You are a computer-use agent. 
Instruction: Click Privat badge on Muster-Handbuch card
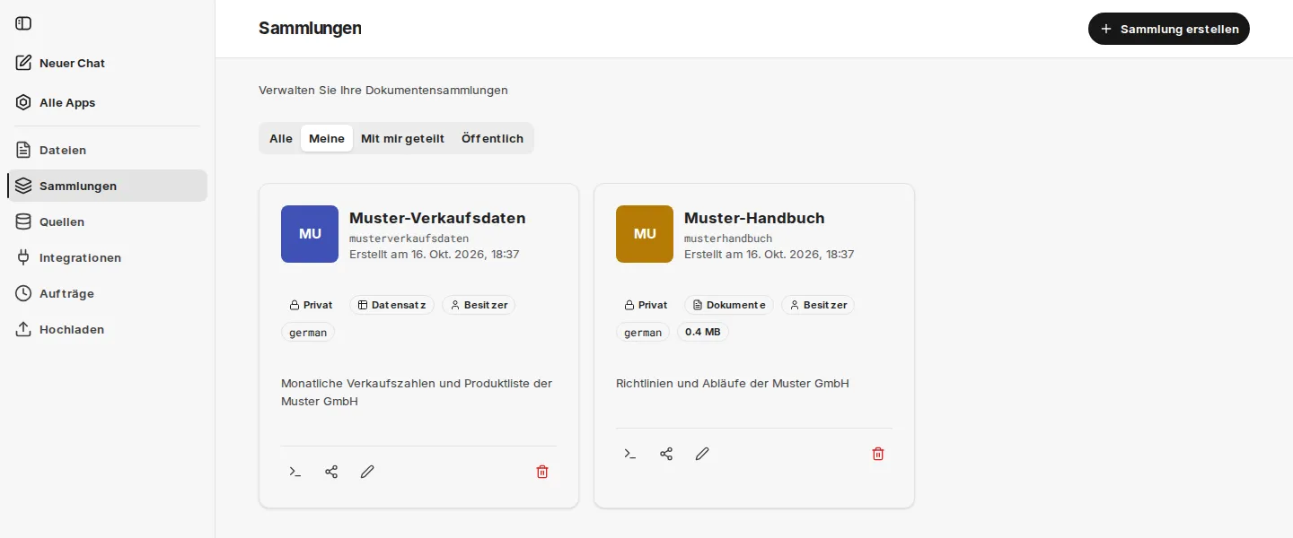(x=646, y=305)
